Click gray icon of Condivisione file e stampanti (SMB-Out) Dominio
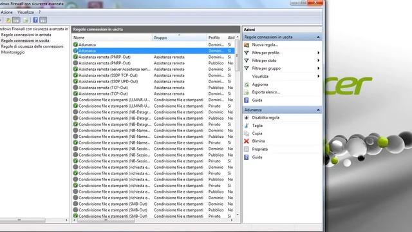The image size is (412, 232). [x=75, y=204]
